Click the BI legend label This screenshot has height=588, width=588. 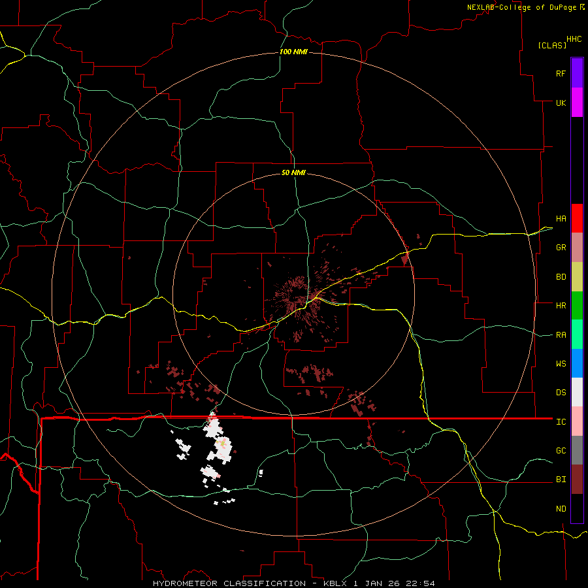click(x=561, y=480)
